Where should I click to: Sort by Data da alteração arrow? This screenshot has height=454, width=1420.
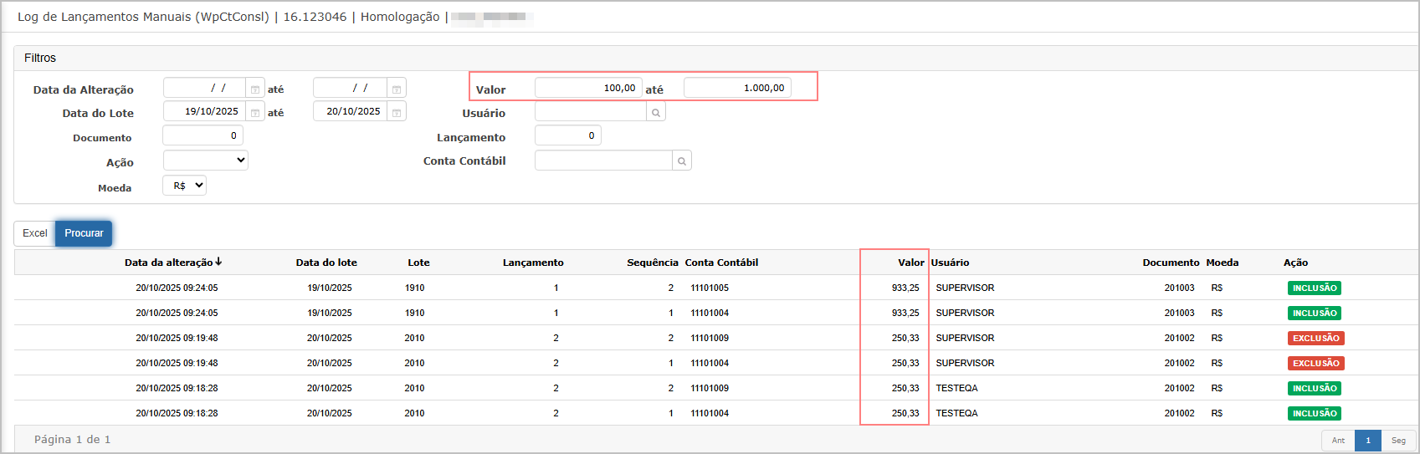pos(218,262)
